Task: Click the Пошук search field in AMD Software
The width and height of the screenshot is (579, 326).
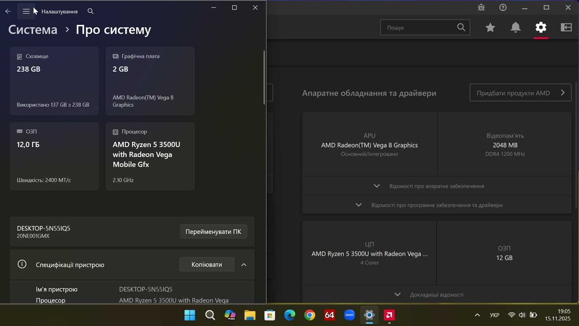Action: tap(425, 27)
